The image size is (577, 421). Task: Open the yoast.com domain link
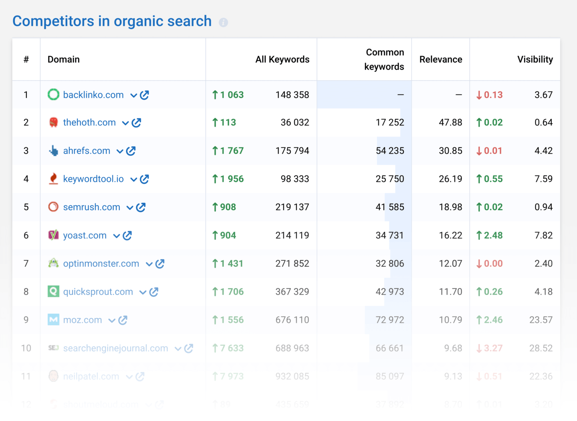85,235
